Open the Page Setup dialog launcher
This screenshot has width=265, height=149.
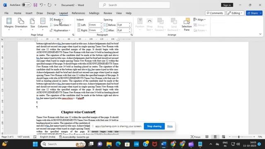73,35
